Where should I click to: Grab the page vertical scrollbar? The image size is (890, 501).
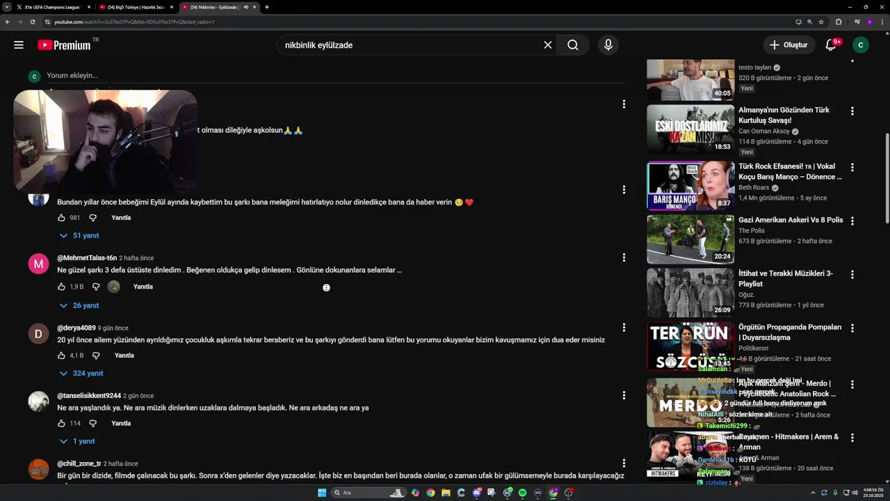click(887, 178)
